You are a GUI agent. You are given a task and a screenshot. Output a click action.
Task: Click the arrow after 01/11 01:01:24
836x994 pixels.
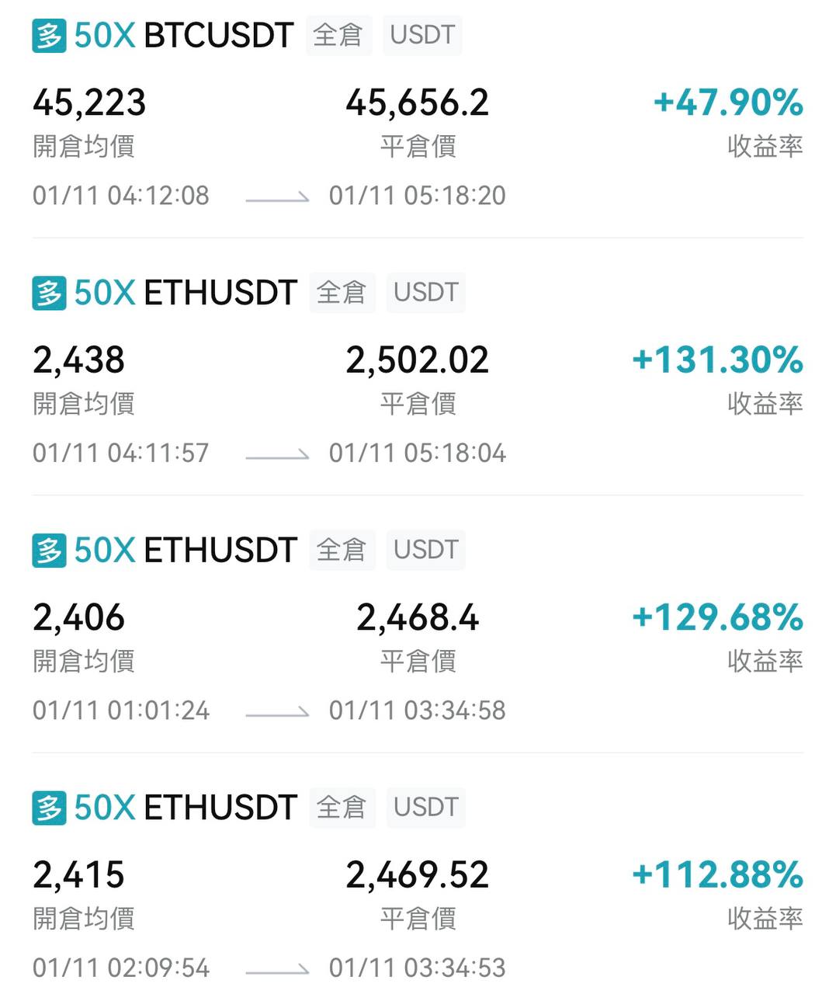[277, 713]
